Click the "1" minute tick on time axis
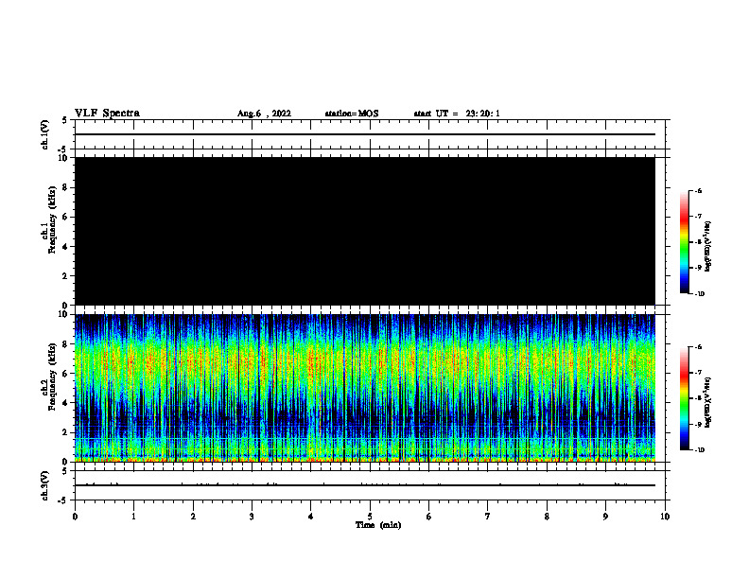 133,517
